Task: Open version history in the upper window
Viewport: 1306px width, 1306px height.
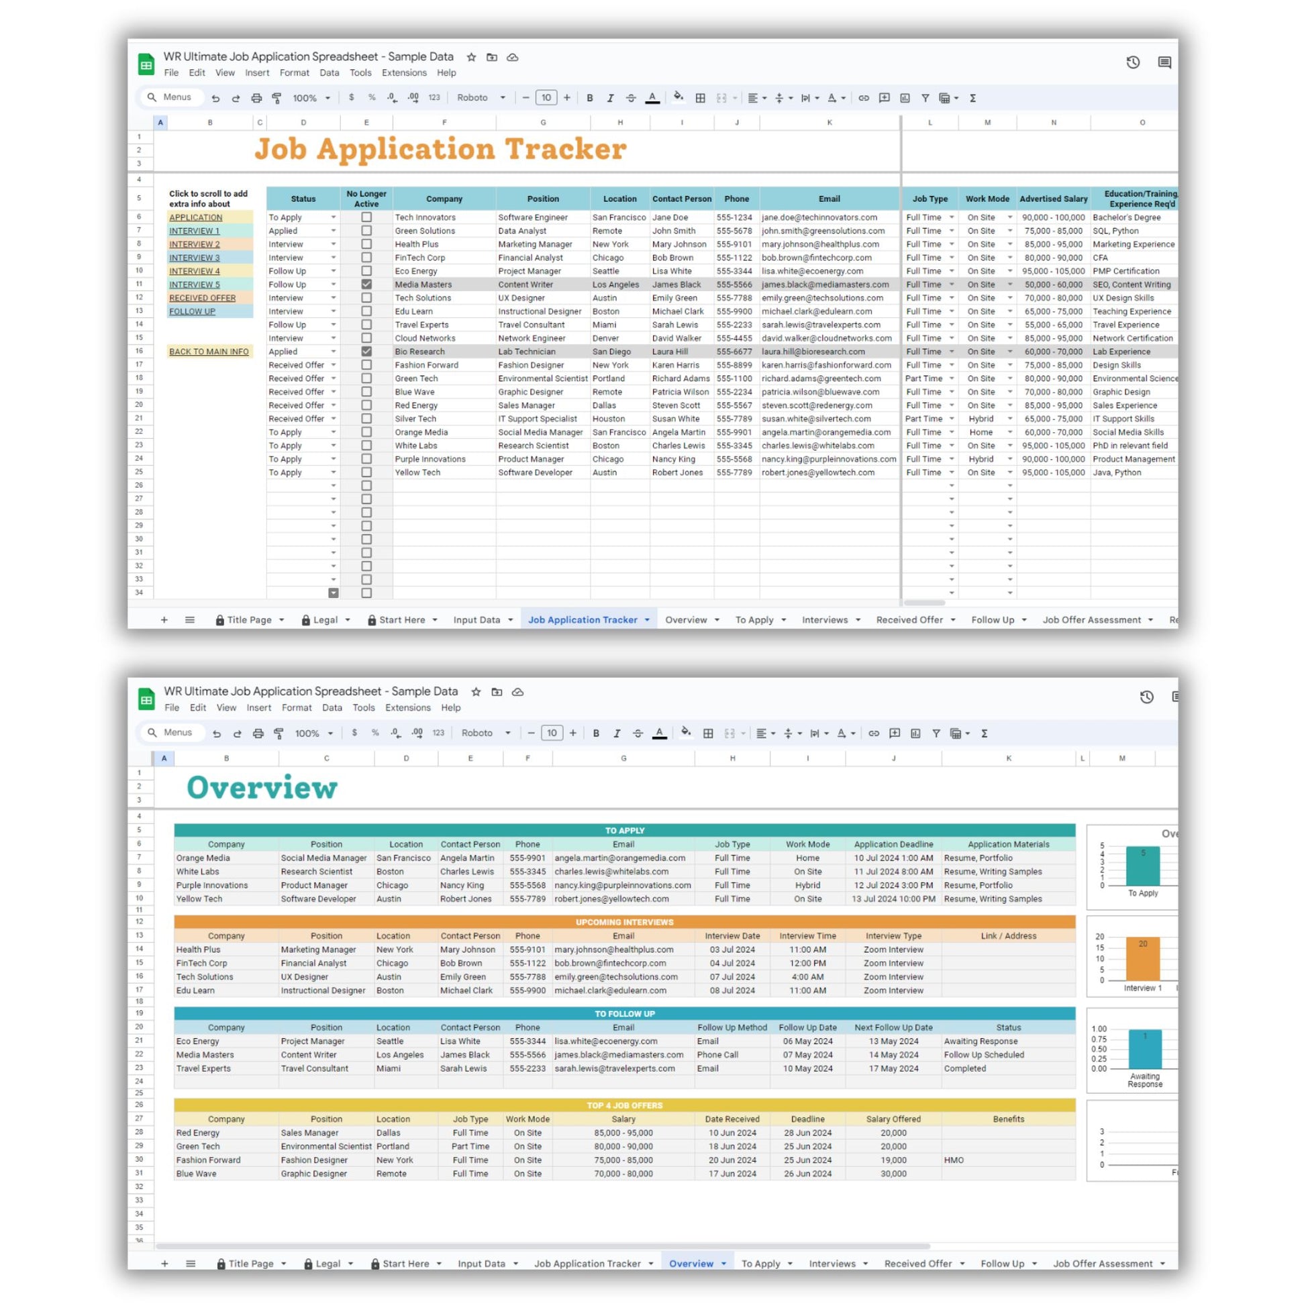Action: [1133, 62]
